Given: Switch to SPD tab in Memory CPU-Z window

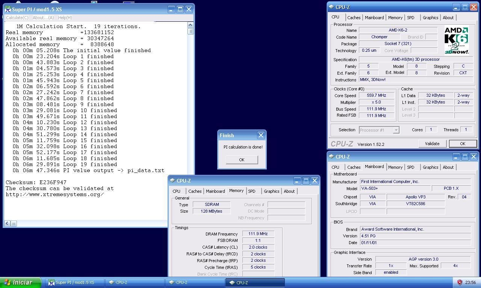Looking at the screenshot, I should tap(252, 191).
